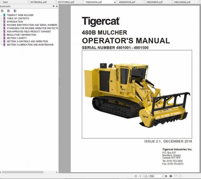Viewport: 201px width, 179px height.
Task: Open SECTION 2-CONTROLS AND OPERATION bookmark
Action: [27, 41]
